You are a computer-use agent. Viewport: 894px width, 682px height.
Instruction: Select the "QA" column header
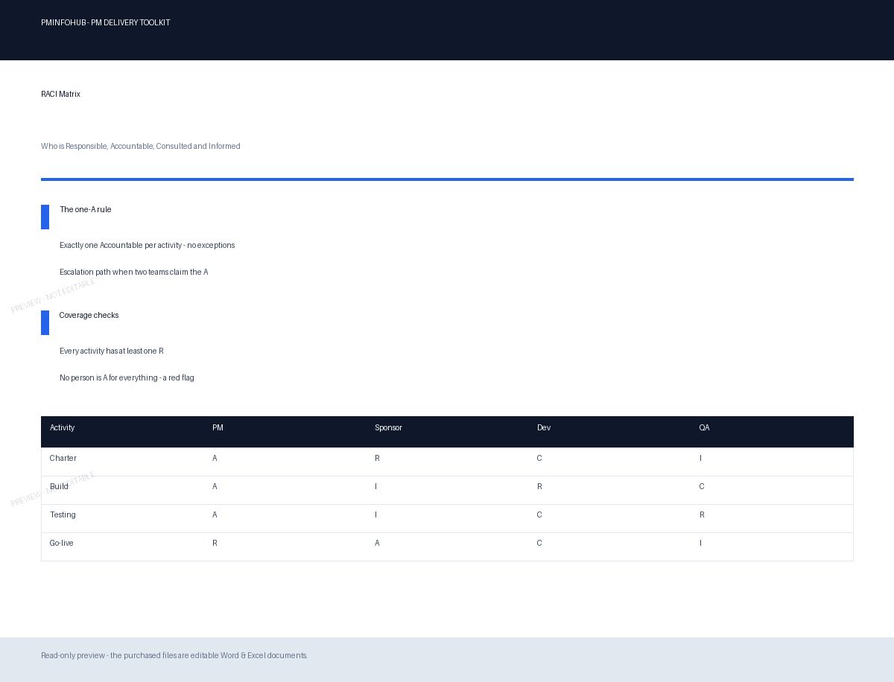point(705,428)
